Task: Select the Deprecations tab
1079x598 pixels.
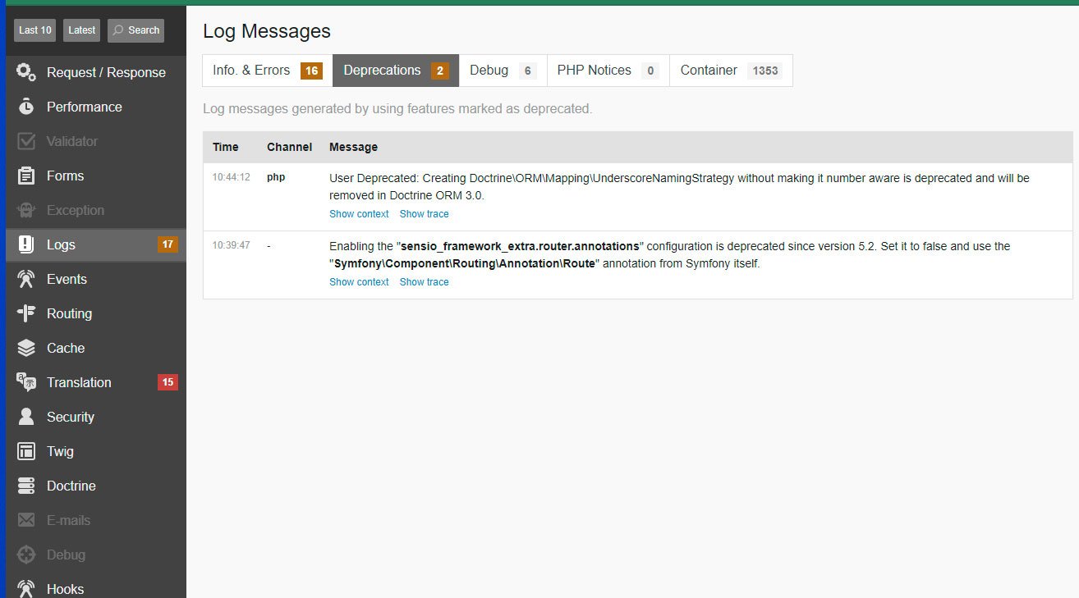Action: (x=396, y=71)
